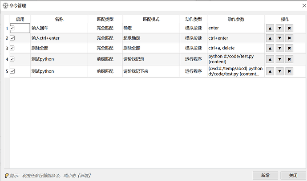The height and width of the screenshot is (181, 307).
Task: Click the python d:/code/test.py {content} cell
Action: (236, 59)
